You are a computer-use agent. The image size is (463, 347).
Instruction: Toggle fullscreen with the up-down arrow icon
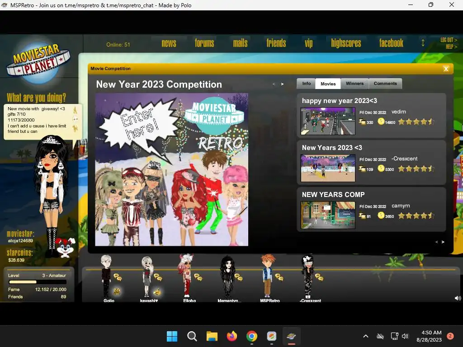[x=423, y=43]
